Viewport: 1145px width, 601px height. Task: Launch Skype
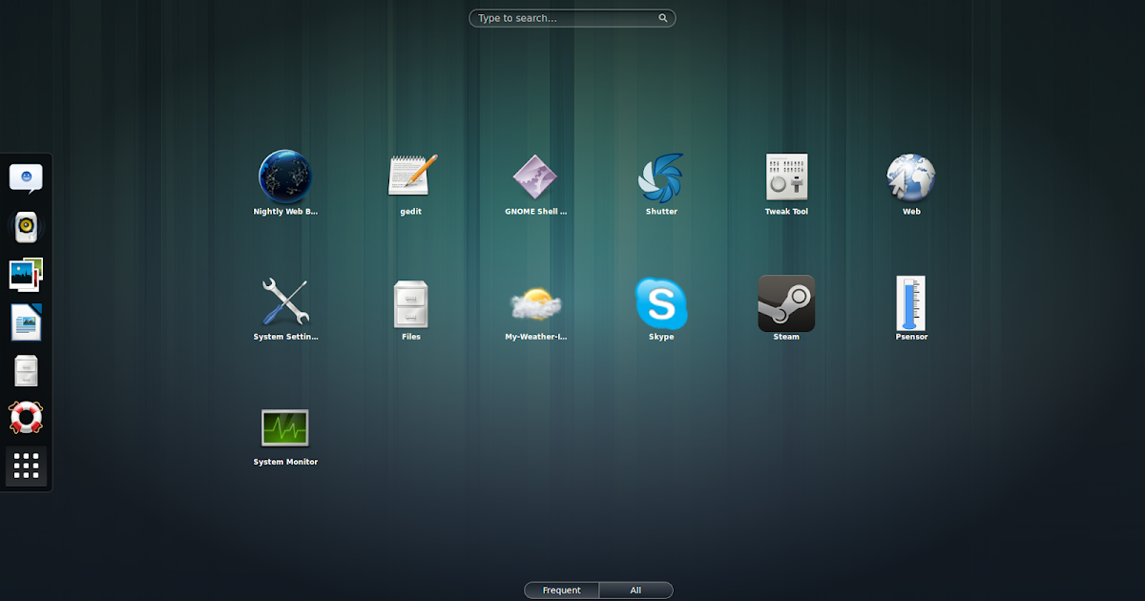[x=661, y=302]
